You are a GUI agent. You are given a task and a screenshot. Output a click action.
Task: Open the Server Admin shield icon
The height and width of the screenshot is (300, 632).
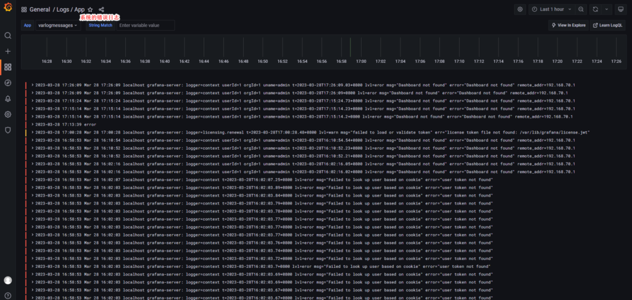click(x=7, y=130)
